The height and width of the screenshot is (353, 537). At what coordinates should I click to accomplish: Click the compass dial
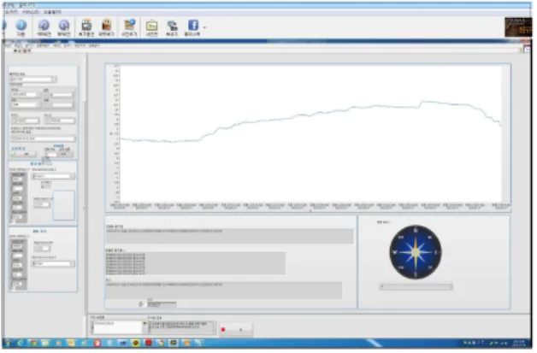click(x=416, y=252)
